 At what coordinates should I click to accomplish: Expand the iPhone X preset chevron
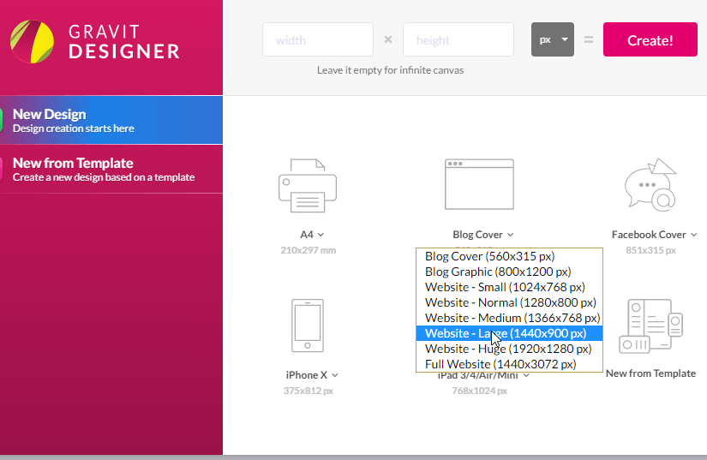335,375
